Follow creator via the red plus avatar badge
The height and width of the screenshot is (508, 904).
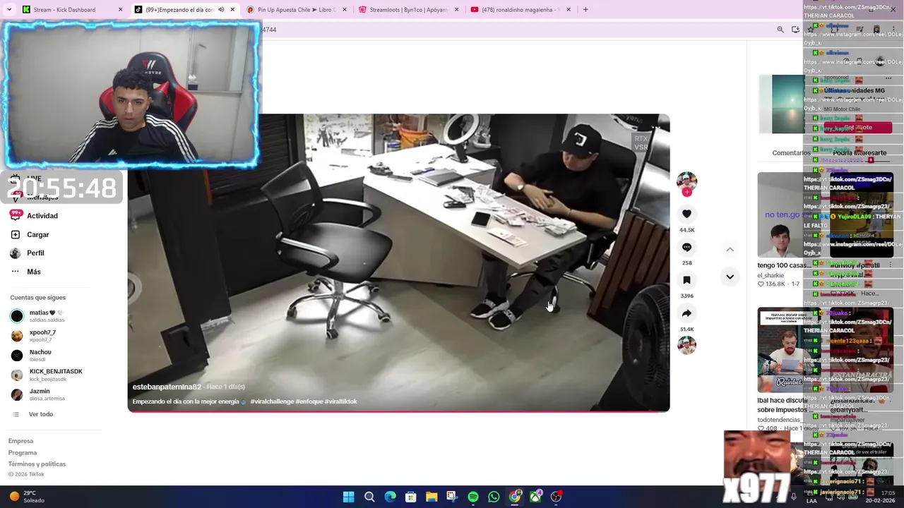click(686, 192)
